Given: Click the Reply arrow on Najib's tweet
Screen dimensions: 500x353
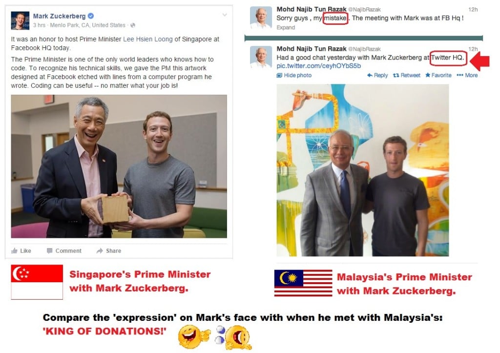Looking at the screenshot, I should (x=370, y=75).
